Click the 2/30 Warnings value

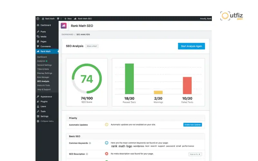(158, 99)
